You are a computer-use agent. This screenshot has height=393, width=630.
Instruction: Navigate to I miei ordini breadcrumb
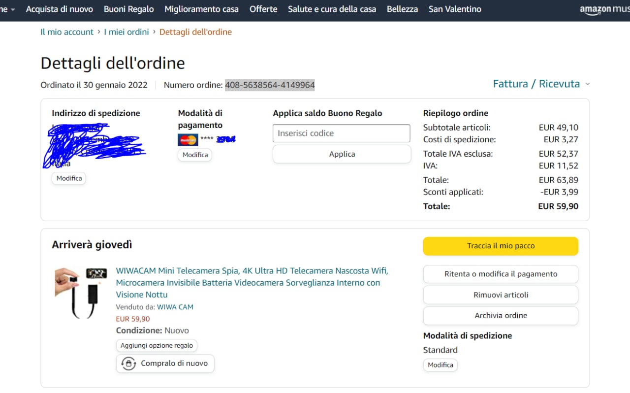point(126,32)
